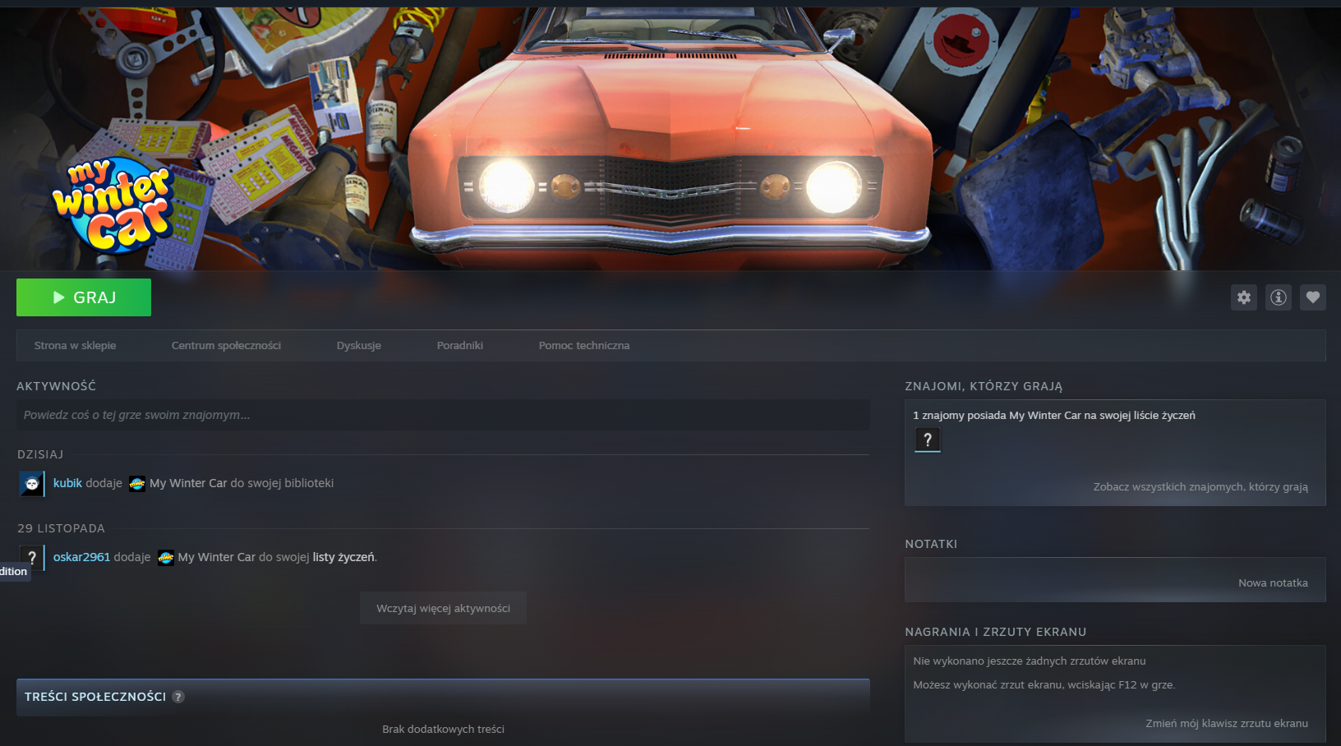Click the activity status input field
Viewport: 1341px width, 746px height.
pyautogui.click(x=442, y=415)
